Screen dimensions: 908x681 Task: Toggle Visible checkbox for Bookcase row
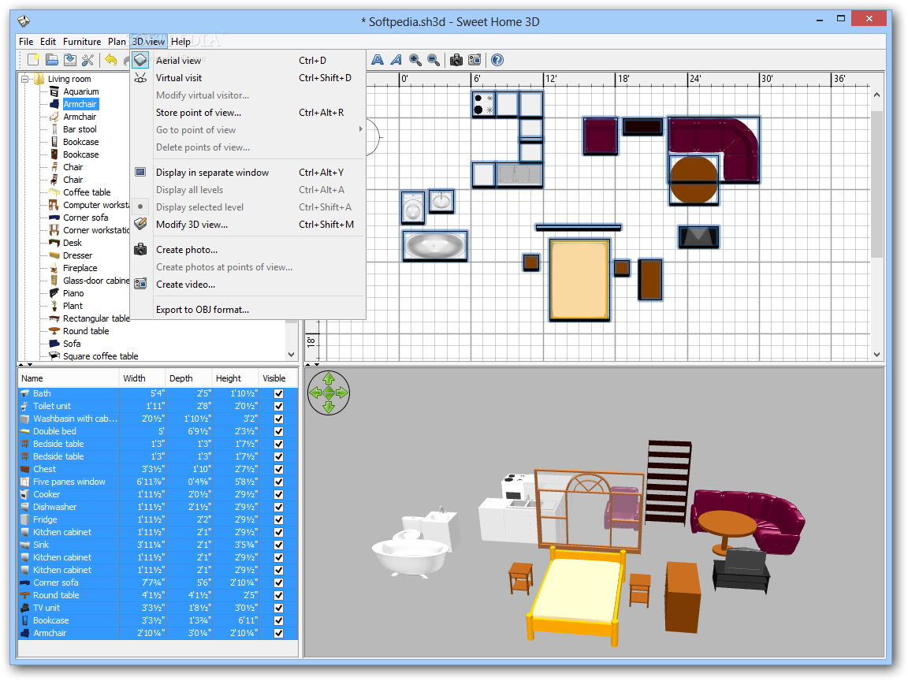pos(278,621)
